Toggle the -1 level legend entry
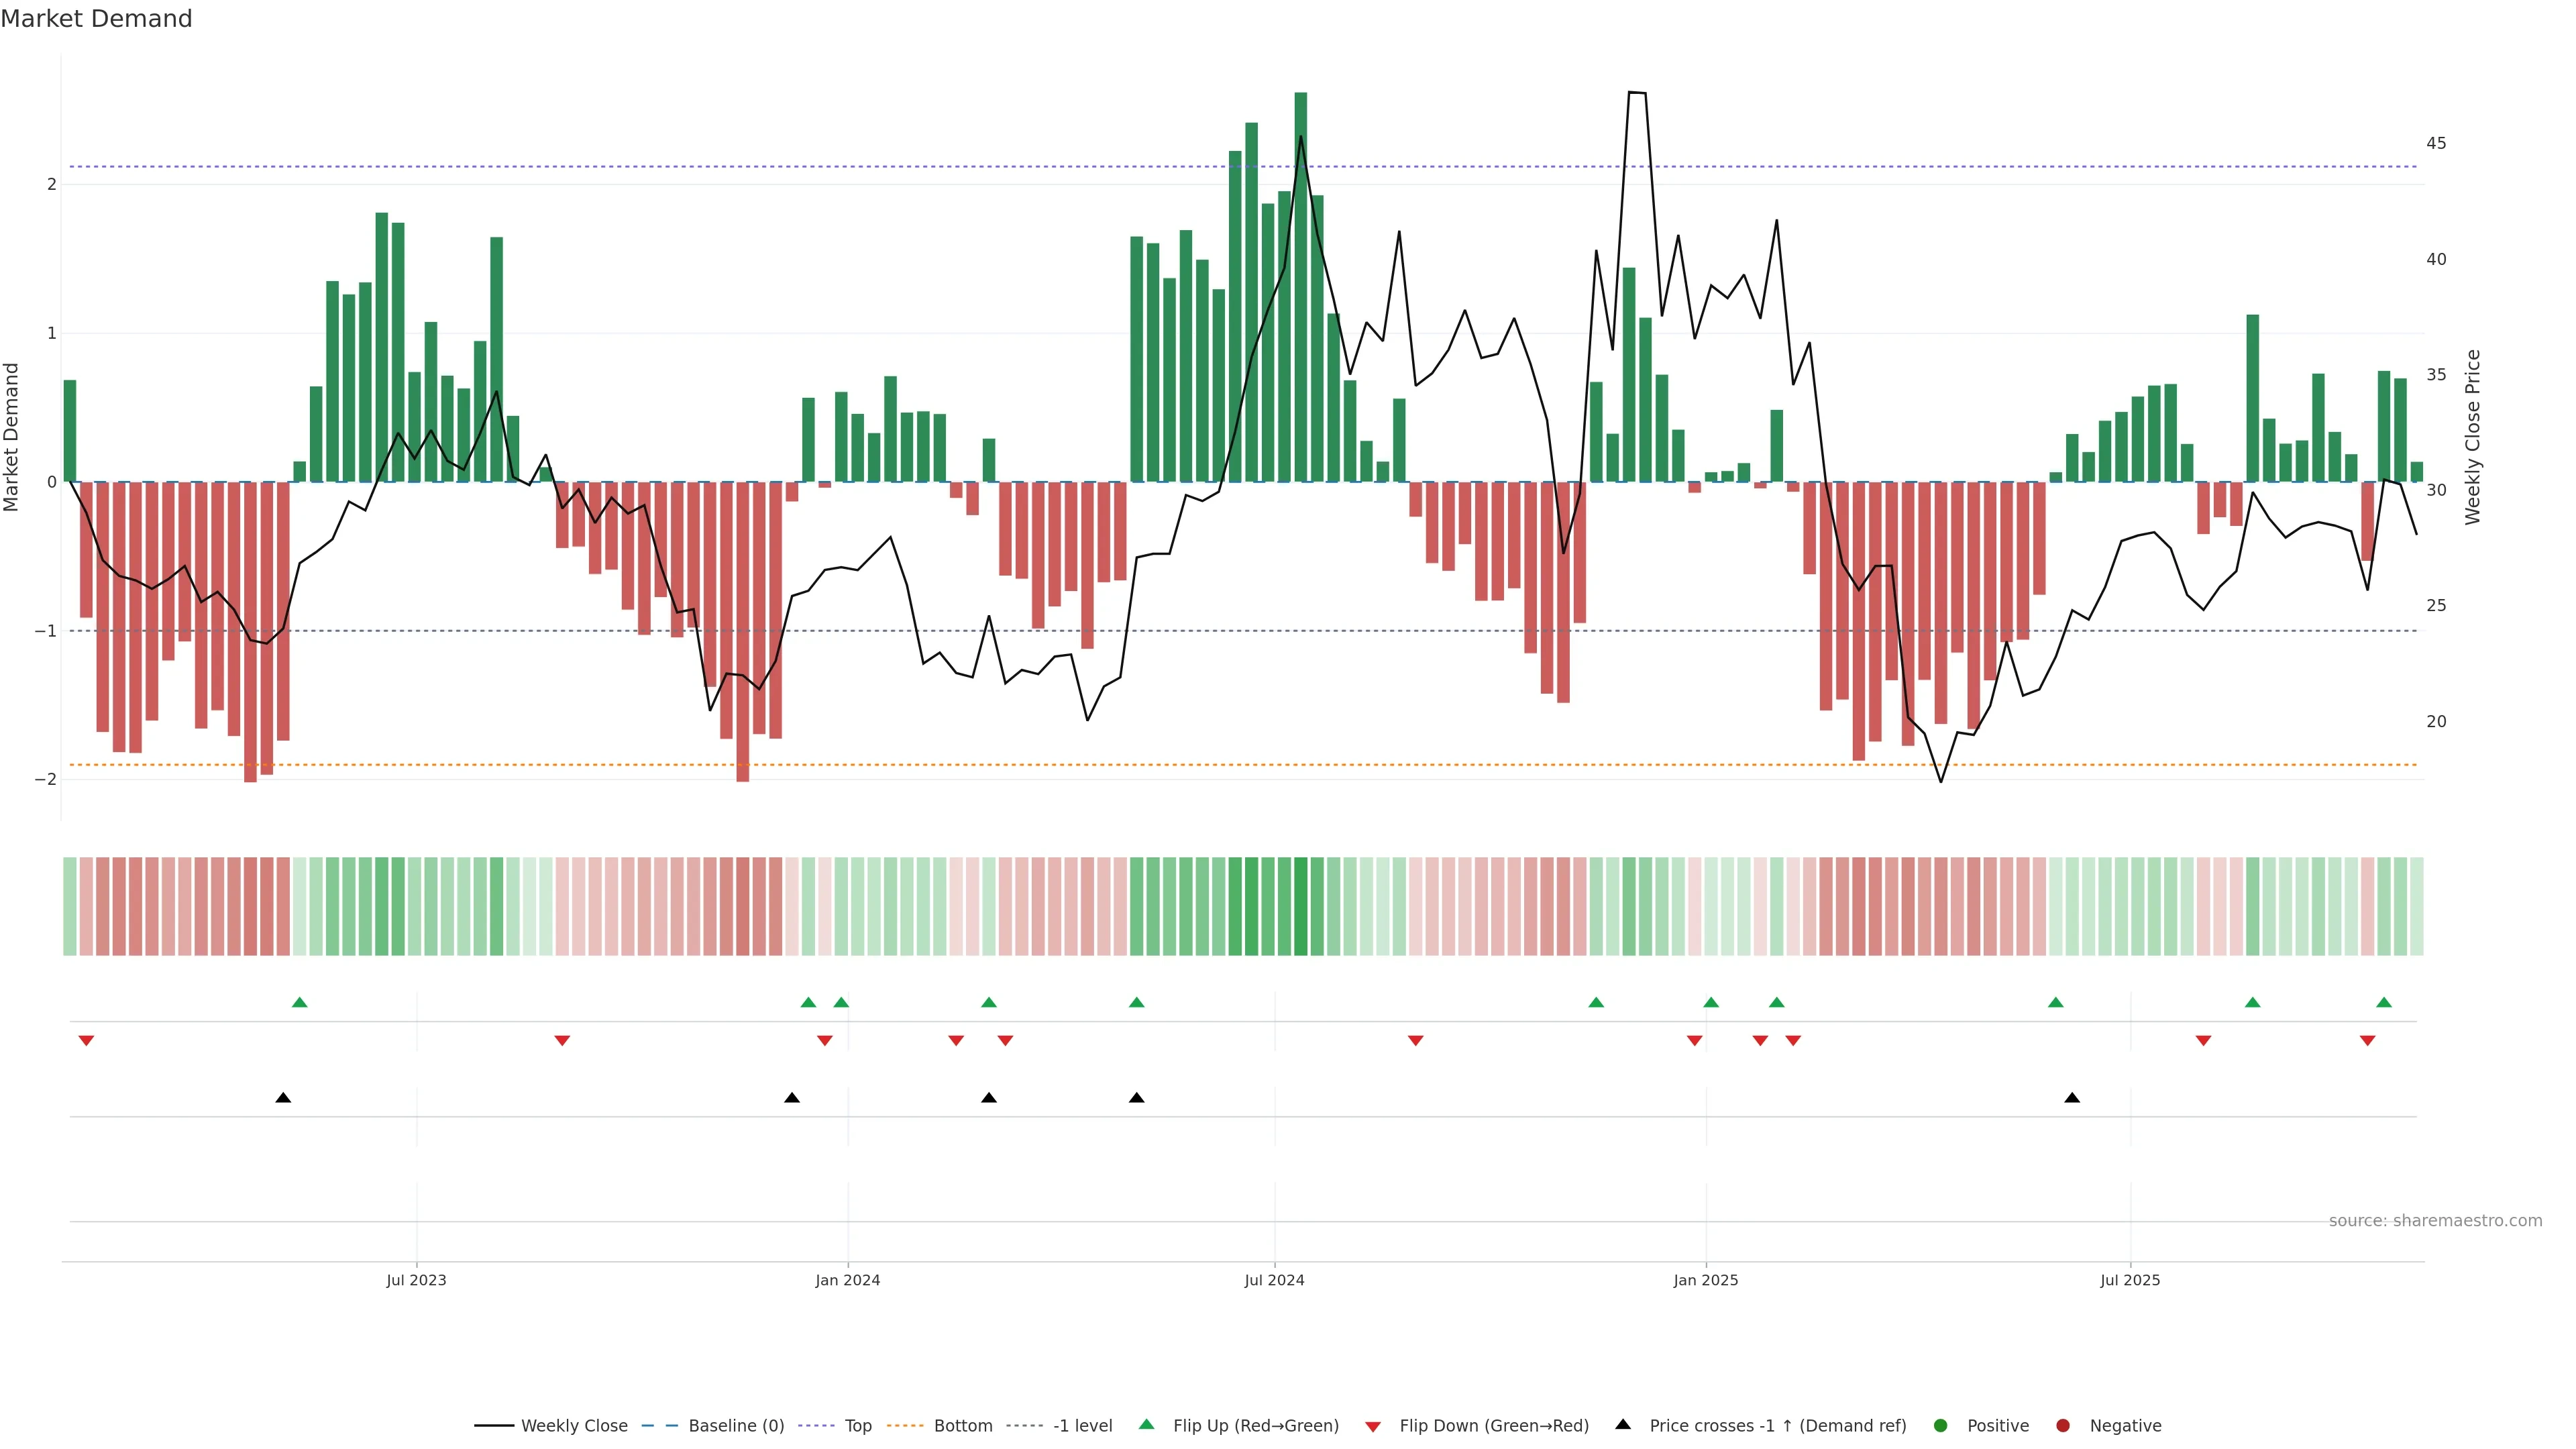This screenshot has width=2576, height=1449. coord(1082,1425)
